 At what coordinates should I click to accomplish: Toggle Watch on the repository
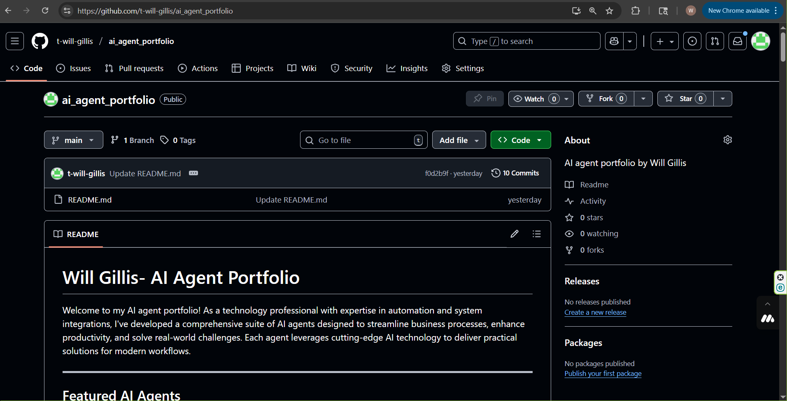click(534, 99)
